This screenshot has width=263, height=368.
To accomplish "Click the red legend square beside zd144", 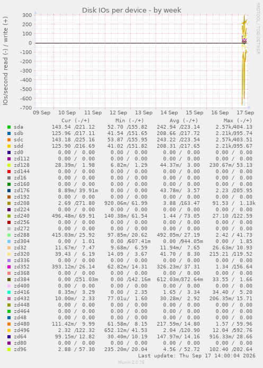I will click(x=9, y=172).
